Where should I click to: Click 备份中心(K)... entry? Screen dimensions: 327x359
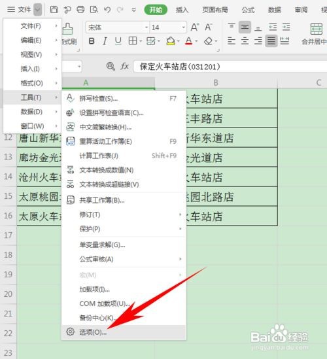124,318
